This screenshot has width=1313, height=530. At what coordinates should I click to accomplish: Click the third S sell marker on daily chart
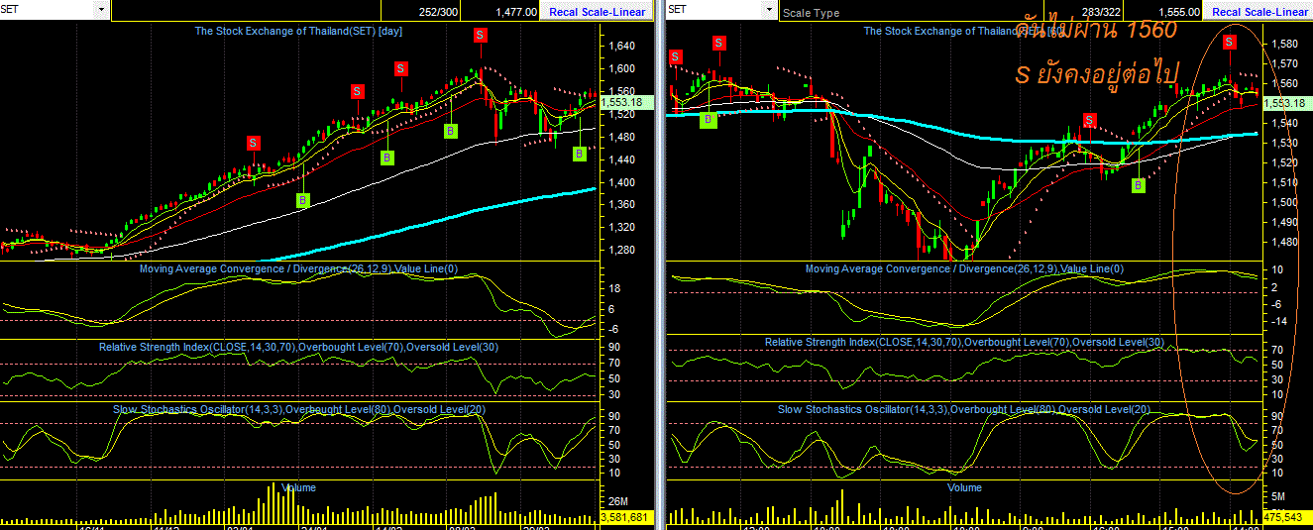pyautogui.click(x=401, y=68)
